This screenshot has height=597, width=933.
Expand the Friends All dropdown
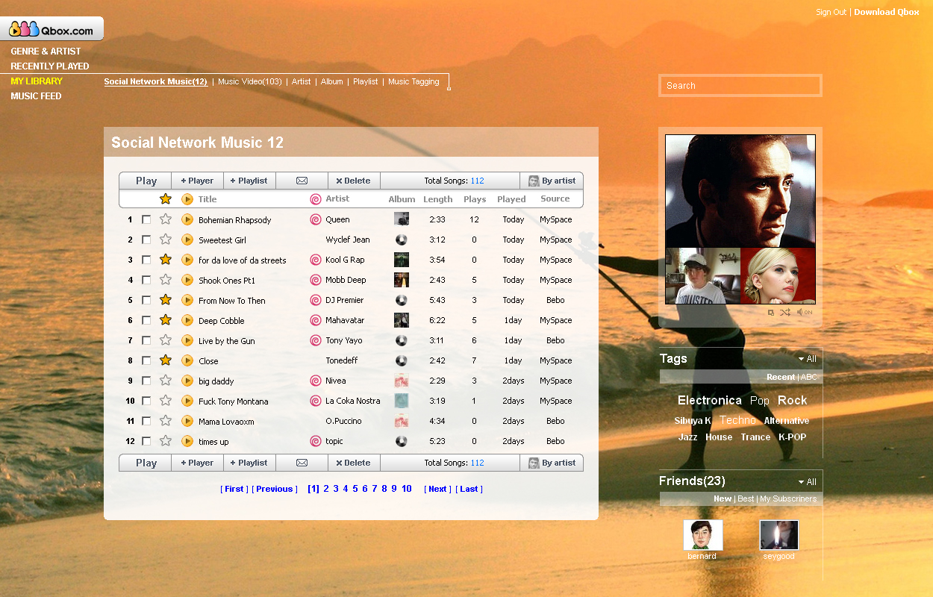point(807,482)
